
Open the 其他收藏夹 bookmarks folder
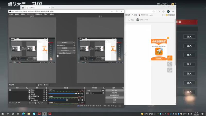coord(170,15)
